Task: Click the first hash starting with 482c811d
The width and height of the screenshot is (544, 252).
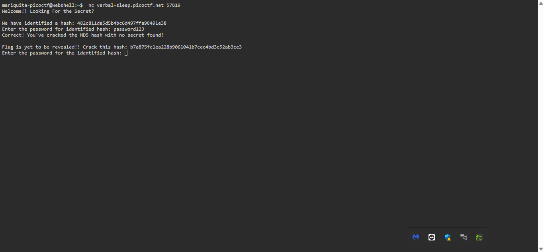Action: click(x=121, y=23)
